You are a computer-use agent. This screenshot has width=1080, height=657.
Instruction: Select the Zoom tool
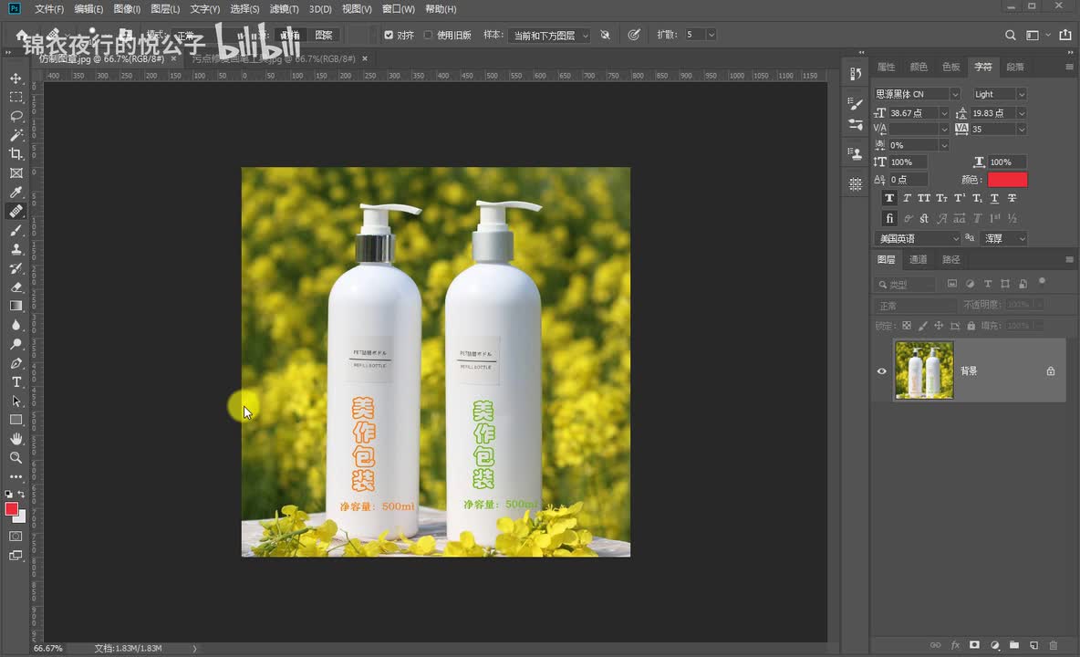16,457
